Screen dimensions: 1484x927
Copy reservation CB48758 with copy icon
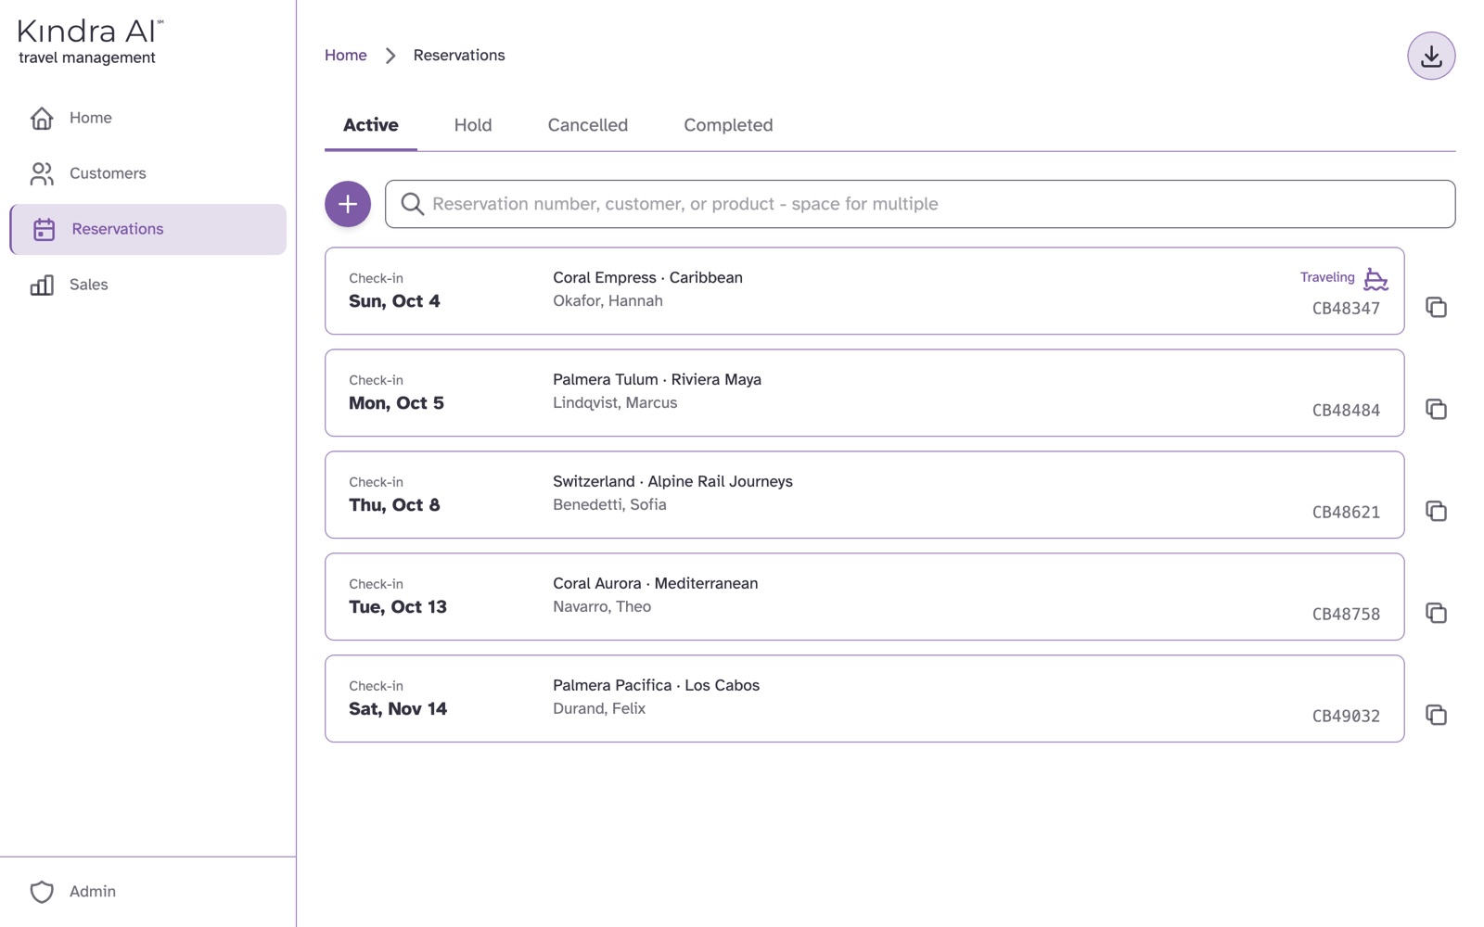coord(1436,613)
